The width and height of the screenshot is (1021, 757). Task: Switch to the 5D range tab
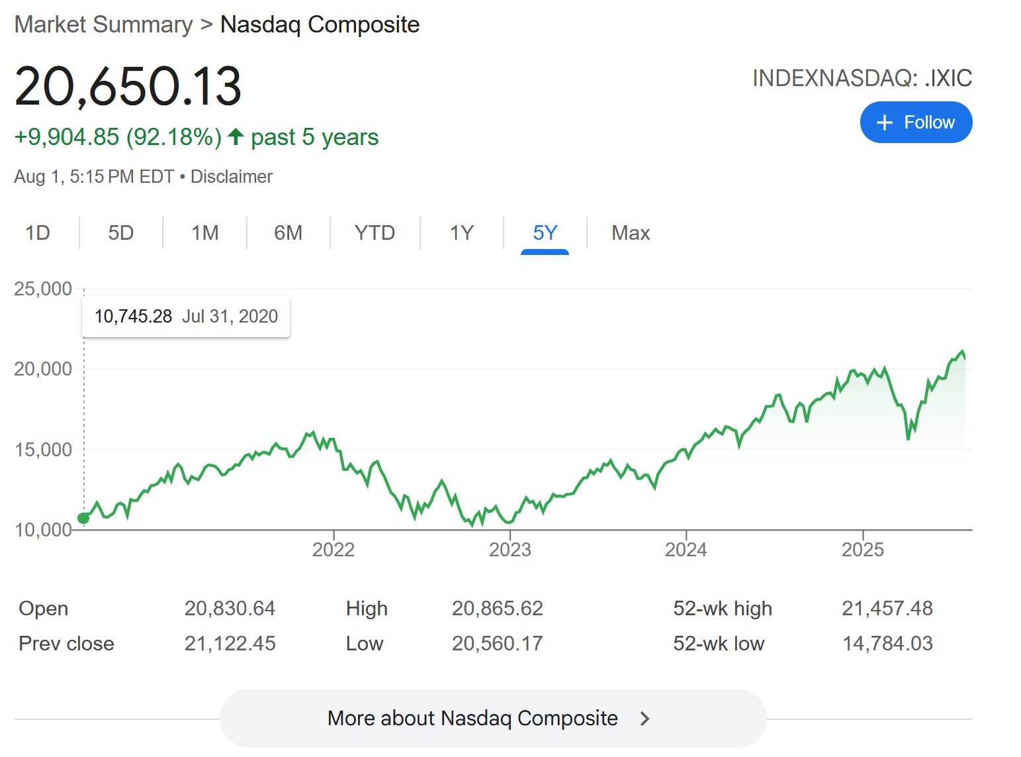click(x=121, y=233)
